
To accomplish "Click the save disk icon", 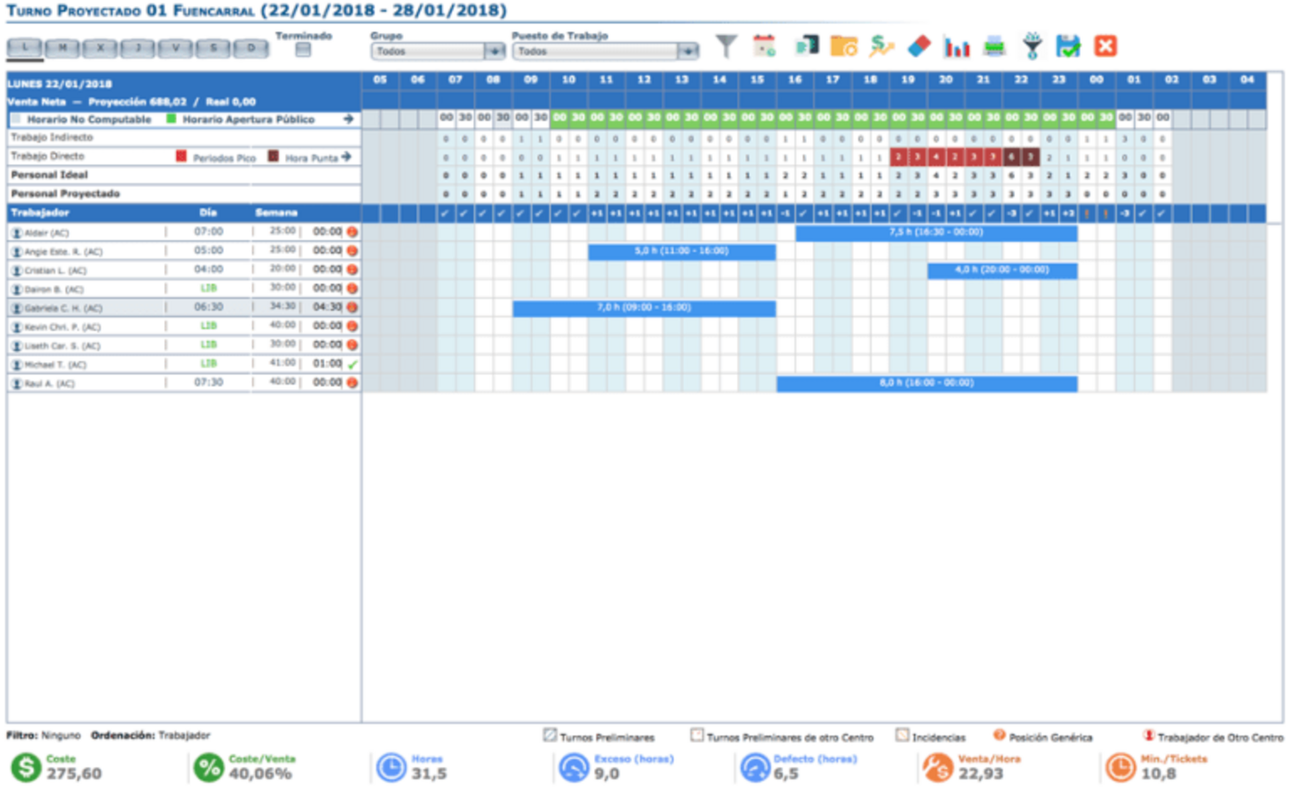I will pos(1068,47).
